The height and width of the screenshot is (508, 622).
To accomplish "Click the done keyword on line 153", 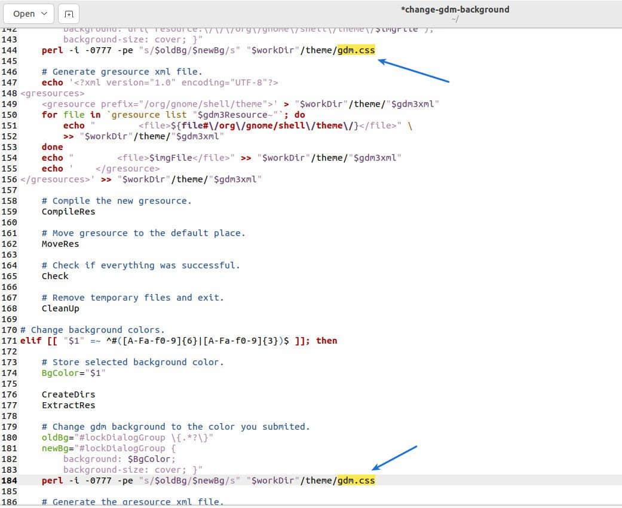I will pos(52,147).
